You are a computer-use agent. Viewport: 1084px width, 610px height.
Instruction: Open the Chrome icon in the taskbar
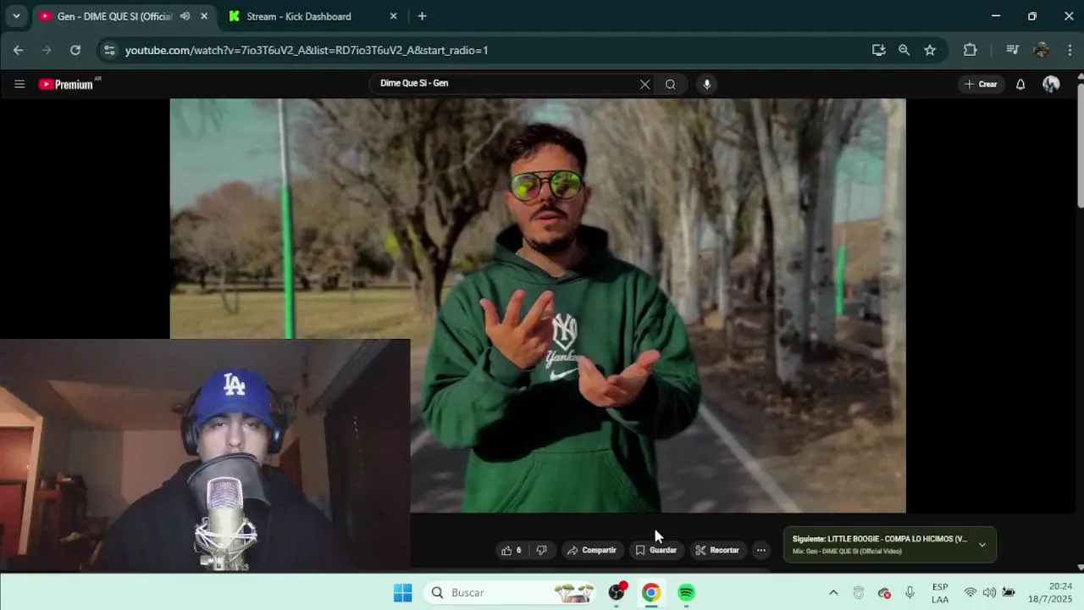(651, 592)
